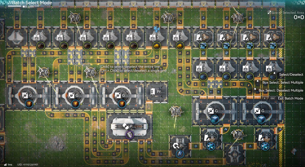Click the blue capsule icon under Fi...
The image size is (305, 167).
point(180,154)
